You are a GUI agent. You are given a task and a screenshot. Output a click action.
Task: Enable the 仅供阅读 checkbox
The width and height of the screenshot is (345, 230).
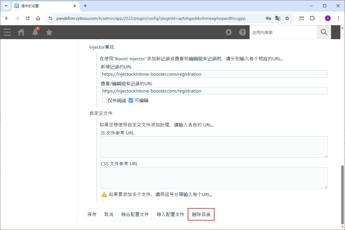[x=104, y=101]
